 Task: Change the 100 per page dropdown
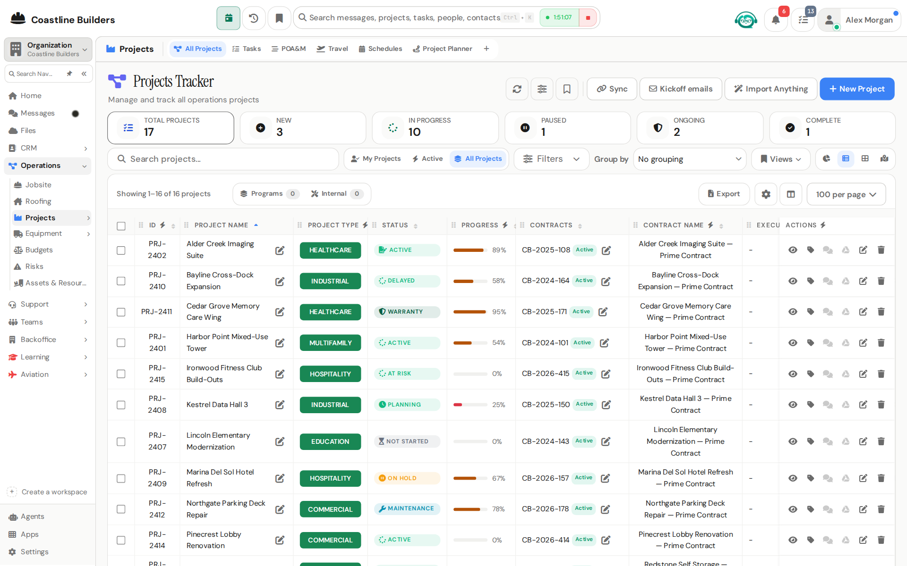click(x=846, y=194)
